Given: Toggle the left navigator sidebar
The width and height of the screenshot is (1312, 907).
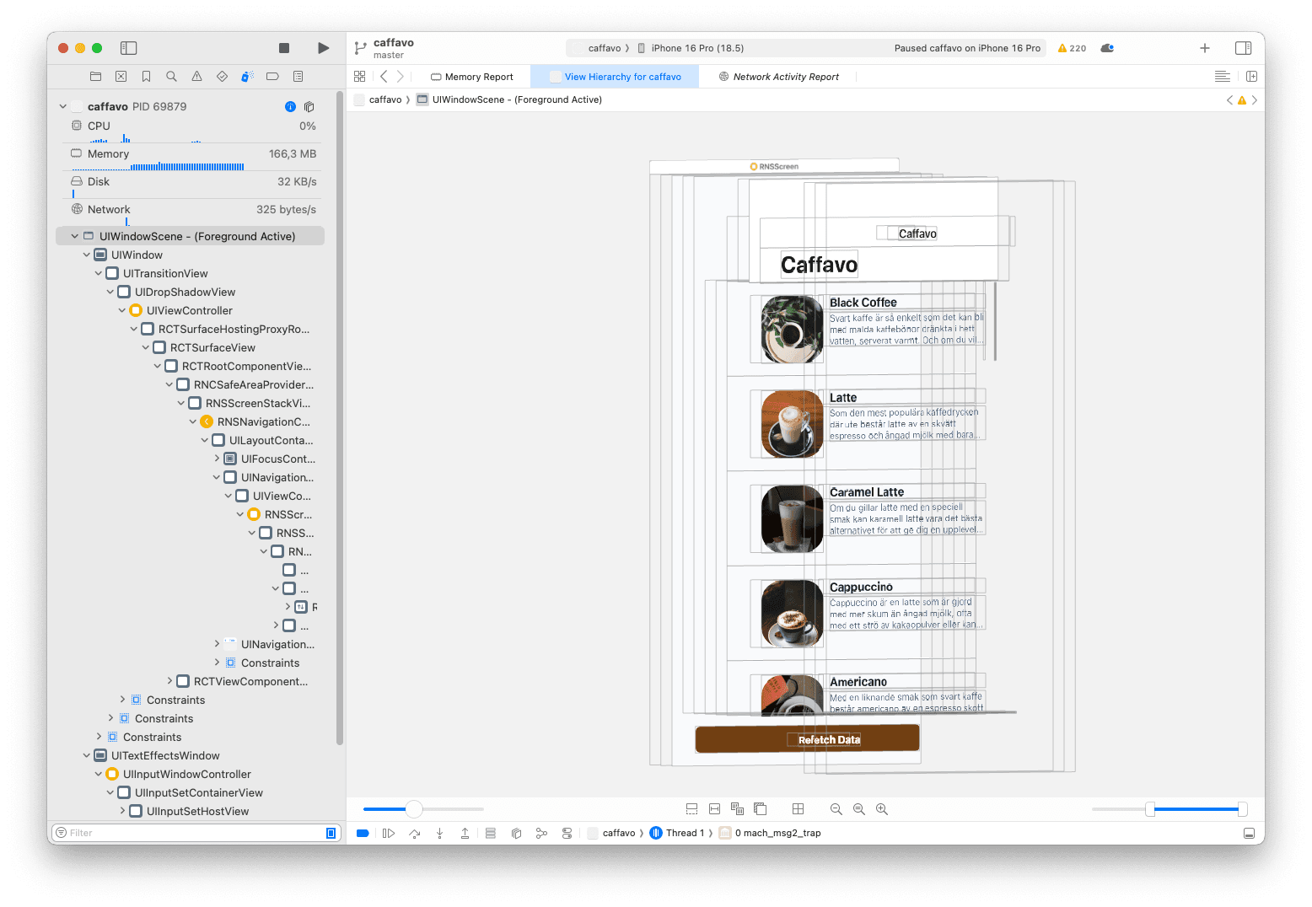Looking at the screenshot, I should (x=128, y=48).
